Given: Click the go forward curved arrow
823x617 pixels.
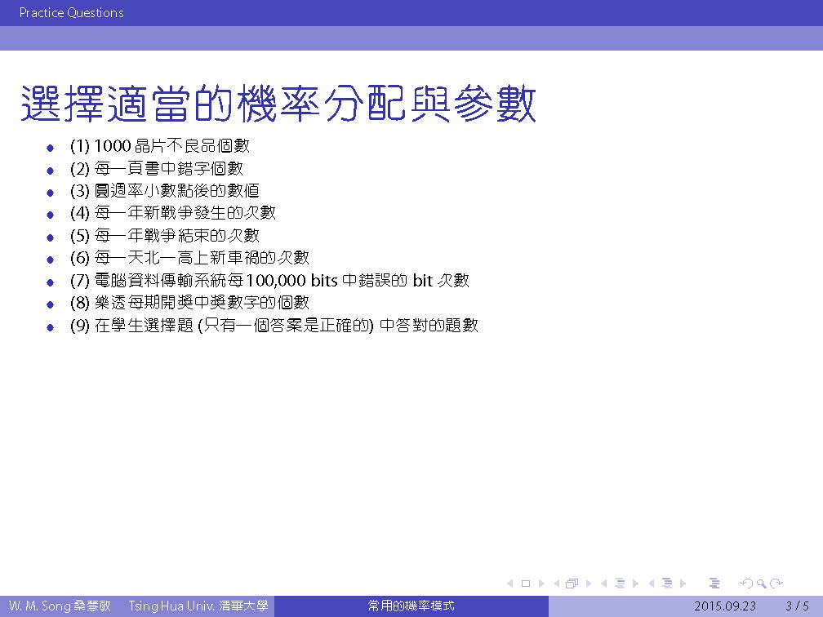Looking at the screenshot, I should coord(776,584).
